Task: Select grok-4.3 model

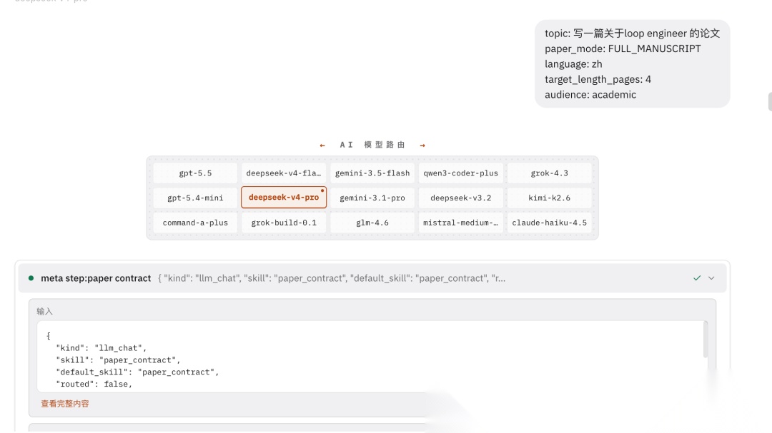Action: coord(550,173)
